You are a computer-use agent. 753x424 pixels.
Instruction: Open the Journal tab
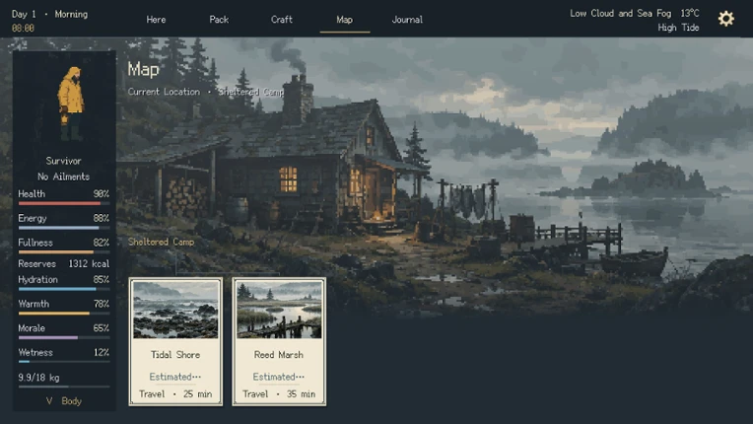point(407,20)
